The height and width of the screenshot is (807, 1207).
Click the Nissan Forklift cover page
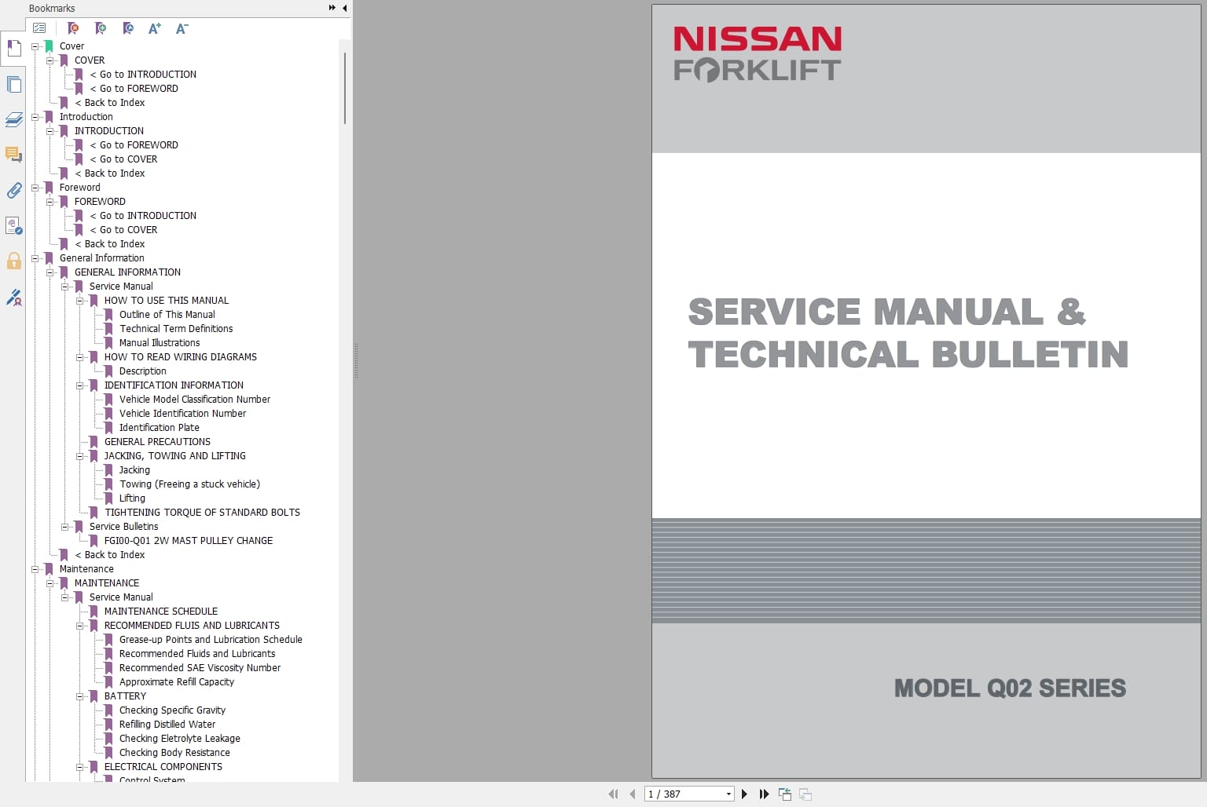(926, 391)
